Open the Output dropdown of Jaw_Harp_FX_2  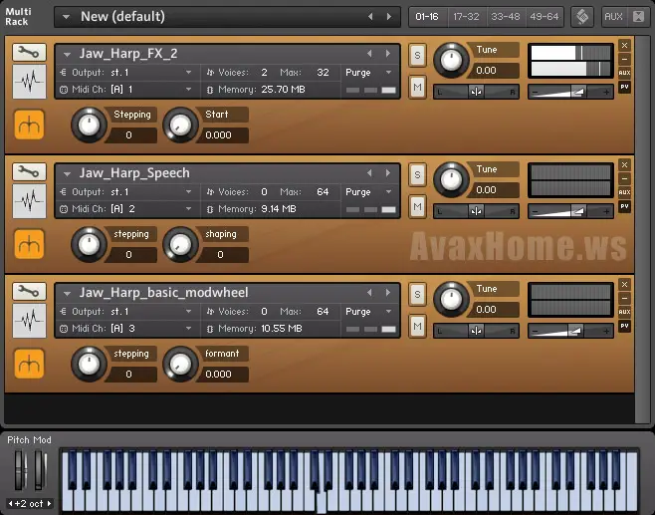[x=188, y=73]
